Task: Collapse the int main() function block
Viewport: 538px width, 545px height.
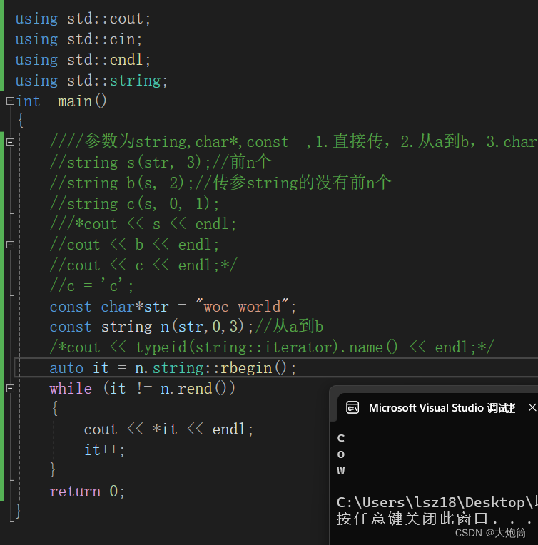Action: pyautogui.click(x=10, y=101)
